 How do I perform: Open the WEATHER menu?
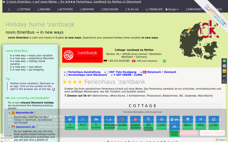click(x=87, y=9)
